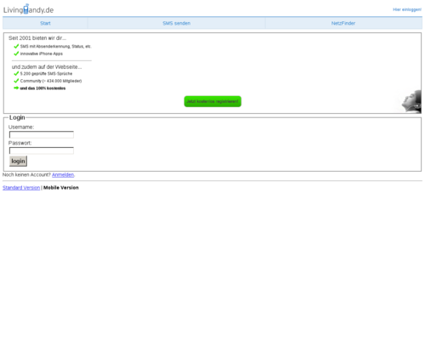Screen dimensions: 425x340
Task: Click the Mobile Version text
Action: point(61,188)
